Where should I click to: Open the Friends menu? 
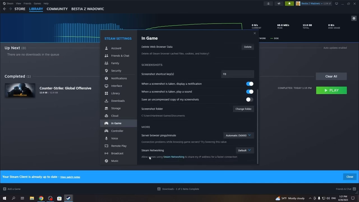[27, 3]
